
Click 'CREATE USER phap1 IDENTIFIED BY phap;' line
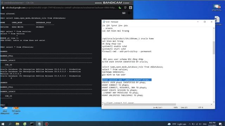tap(124, 83)
